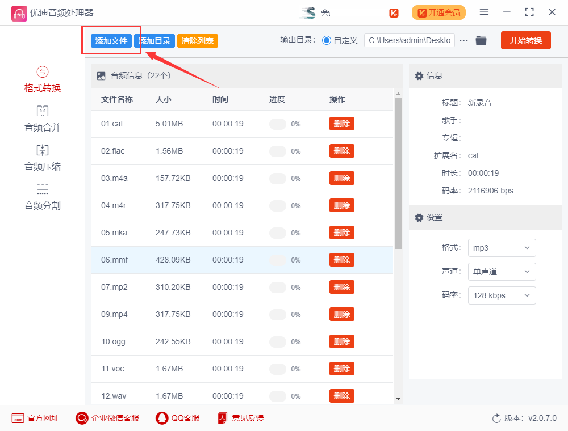Browse output path via the three-dots button
The height and width of the screenshot is (431, 568).
[463, 40]
